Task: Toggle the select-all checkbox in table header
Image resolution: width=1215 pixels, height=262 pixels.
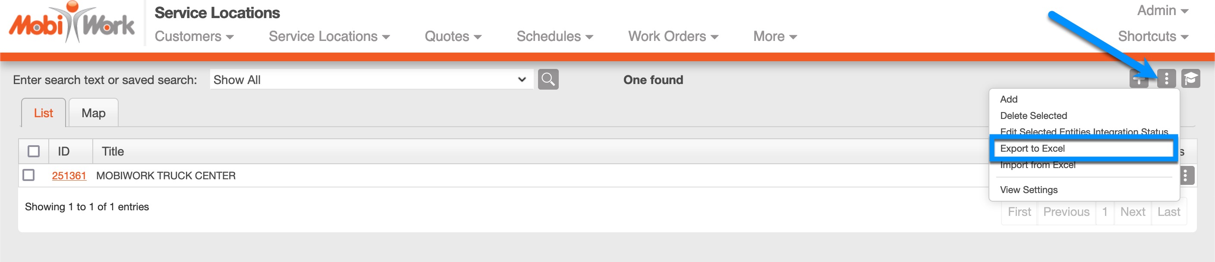Action: tap(34, 151)
